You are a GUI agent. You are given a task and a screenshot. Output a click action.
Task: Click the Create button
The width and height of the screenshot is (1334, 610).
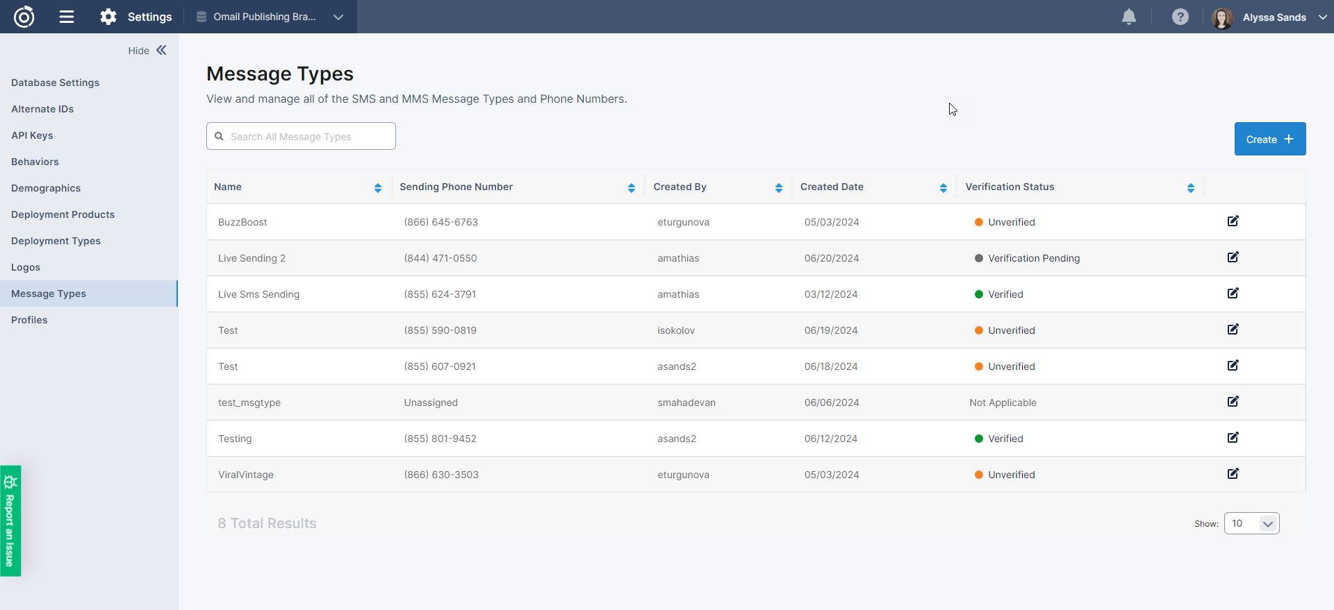point(1269,139)
